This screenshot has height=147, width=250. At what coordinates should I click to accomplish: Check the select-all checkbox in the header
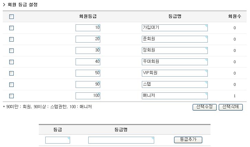point(11,16)
